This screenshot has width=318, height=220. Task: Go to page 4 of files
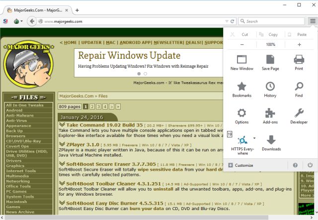(x=105, y=107)
